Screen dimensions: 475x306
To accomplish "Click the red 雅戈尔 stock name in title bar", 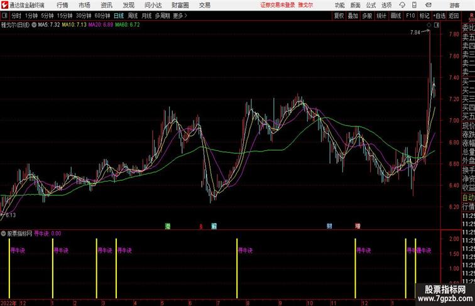I will [305, 5].
